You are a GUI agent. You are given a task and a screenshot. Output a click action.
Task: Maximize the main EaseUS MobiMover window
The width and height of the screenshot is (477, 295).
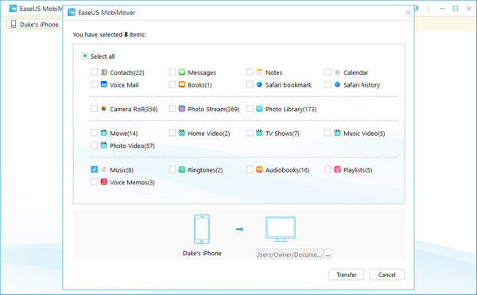(x=456, y=8)
